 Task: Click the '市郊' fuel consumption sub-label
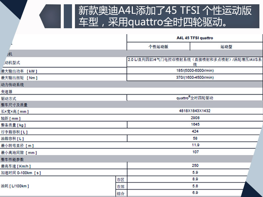point(120,186)
